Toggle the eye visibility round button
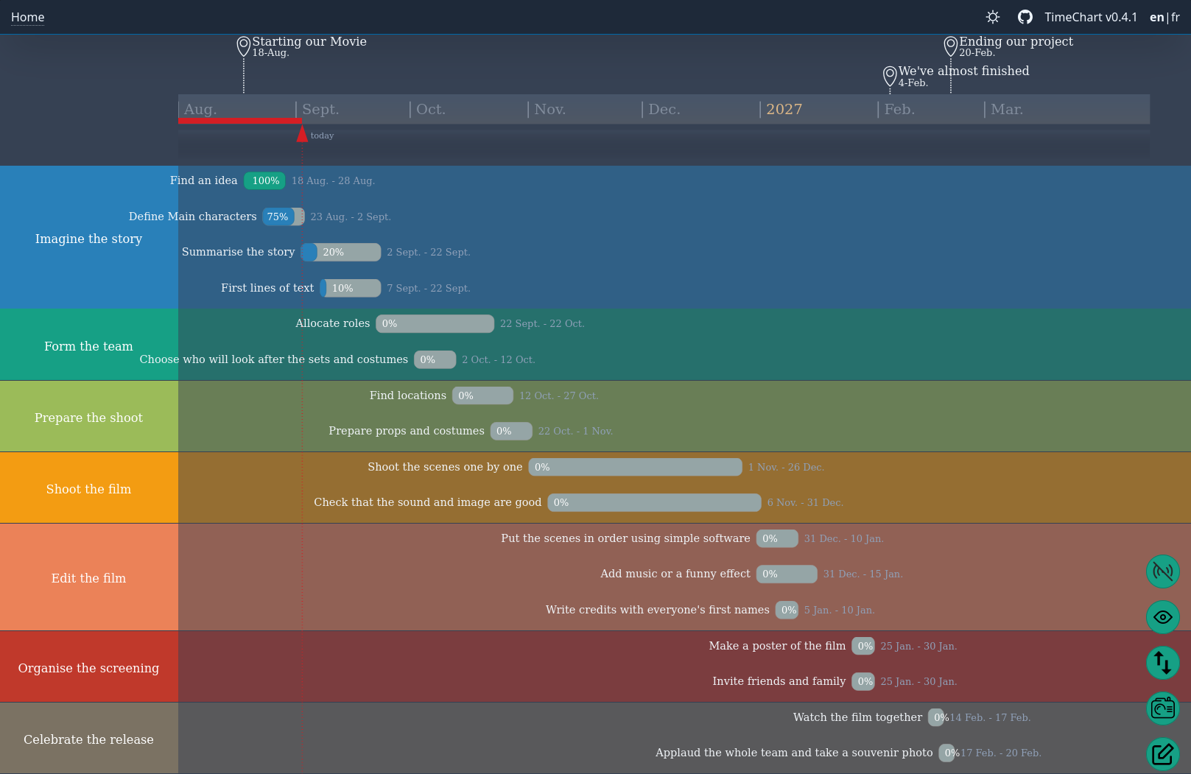Viewport: 1191px width, 774px height. point(1163,617)
